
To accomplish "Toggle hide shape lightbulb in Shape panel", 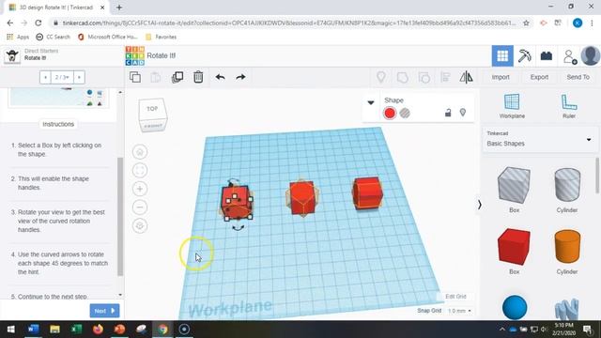I will point(463,113).
